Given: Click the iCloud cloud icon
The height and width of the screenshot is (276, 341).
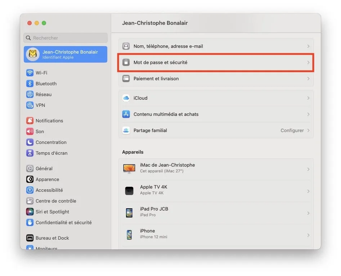Looking at the screenshot, I should pyautogui.click(x=126, y=98).
